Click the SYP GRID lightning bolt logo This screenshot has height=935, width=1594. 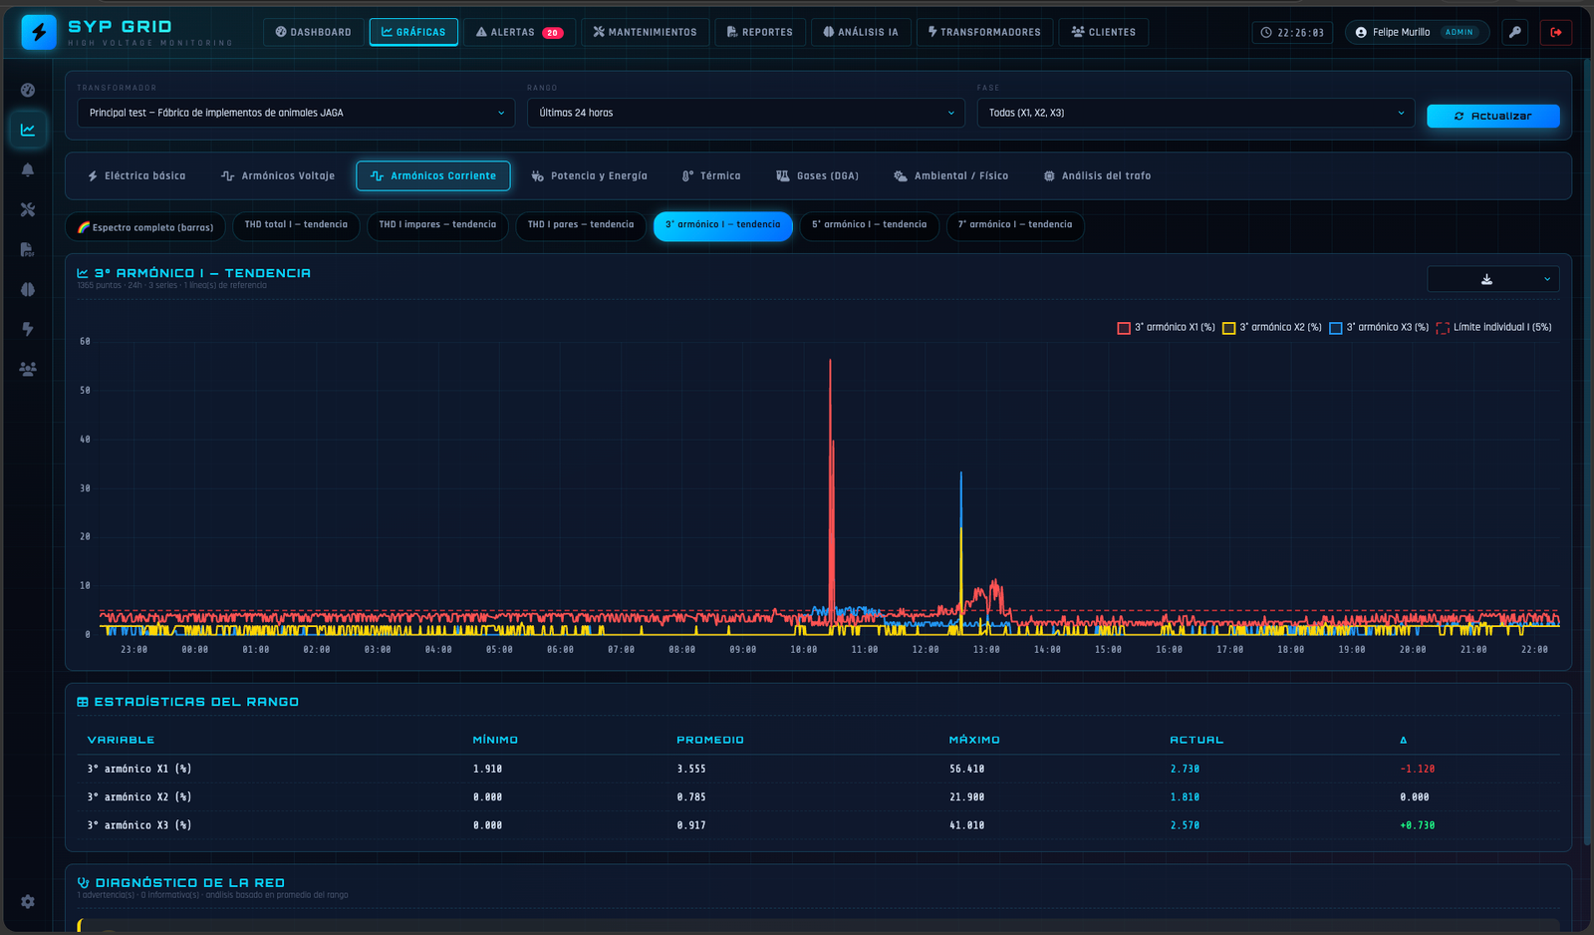click(39, 32)
